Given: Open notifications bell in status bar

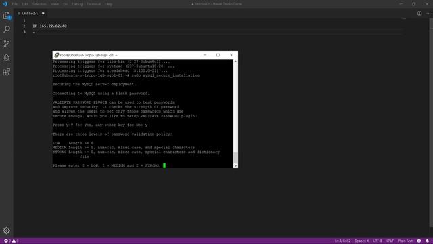Looking at the screenshot, I should (427, 241).
